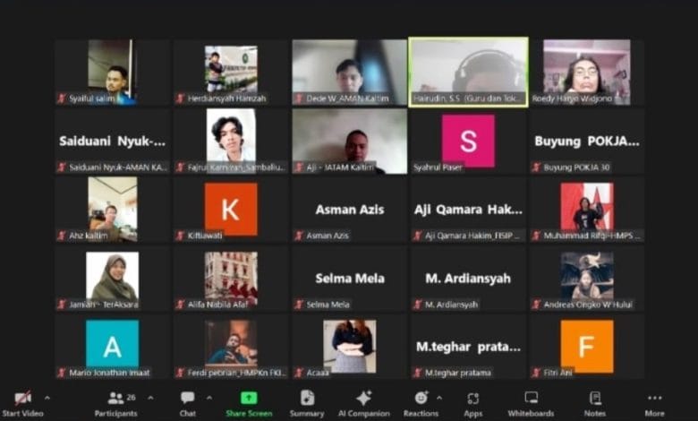Open the More options menu
698x421 pixels.
tap(654, 398)
